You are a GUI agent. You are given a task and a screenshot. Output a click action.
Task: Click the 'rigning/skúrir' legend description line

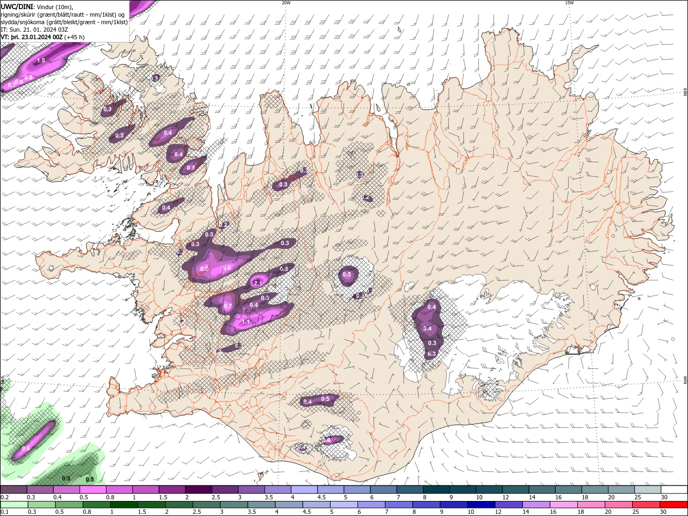62,15
